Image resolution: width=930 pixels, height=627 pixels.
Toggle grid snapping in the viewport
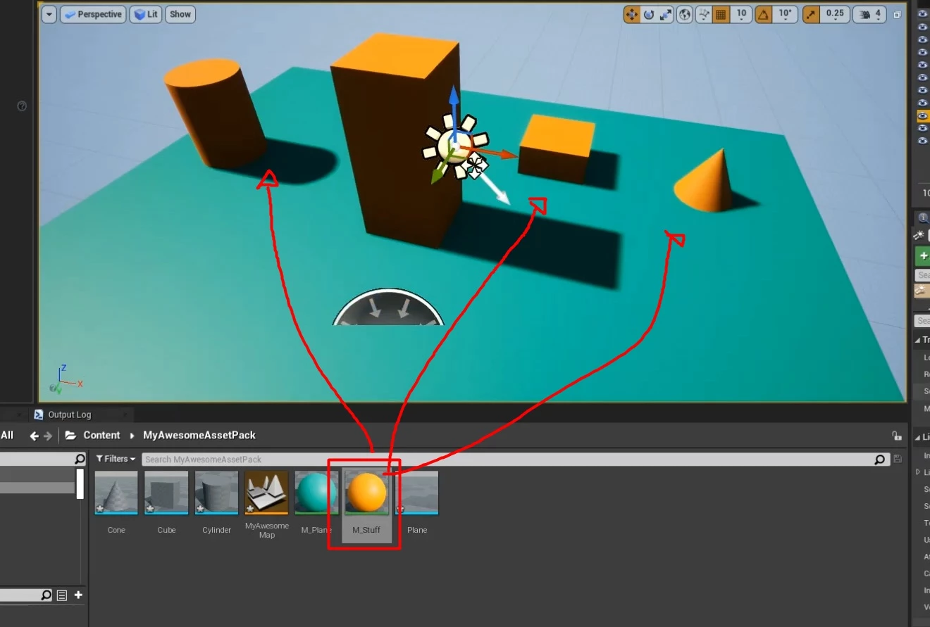click(x=721, y=14)
